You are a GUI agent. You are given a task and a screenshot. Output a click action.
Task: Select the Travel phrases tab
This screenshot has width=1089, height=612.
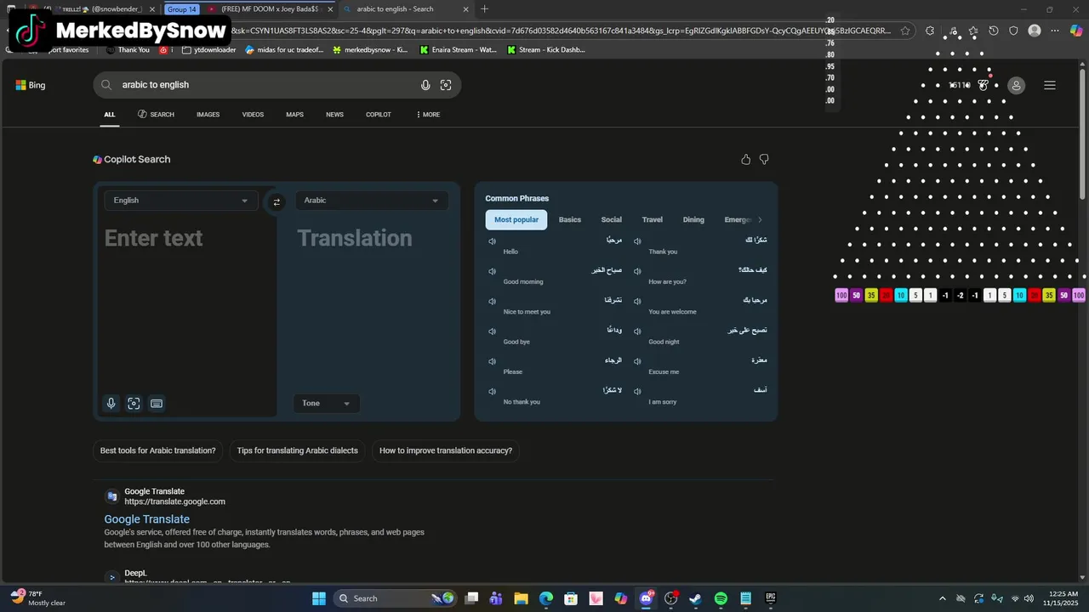[653, 219]
